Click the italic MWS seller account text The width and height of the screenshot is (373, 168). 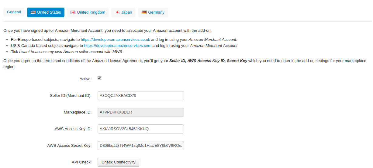point(71,51)
